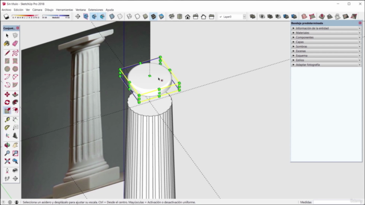Open the Archivo menu
This screenshot has height=205, width=365.
click(6, 10)
